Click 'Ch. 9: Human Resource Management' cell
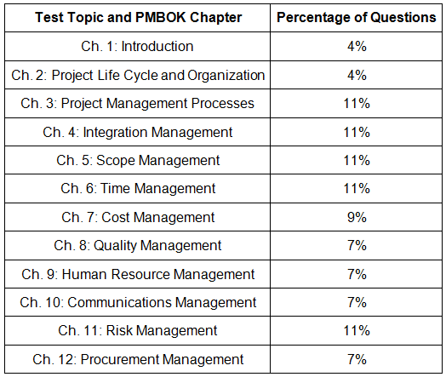Screen dimensions: 446x377 [x=137, y=274]
